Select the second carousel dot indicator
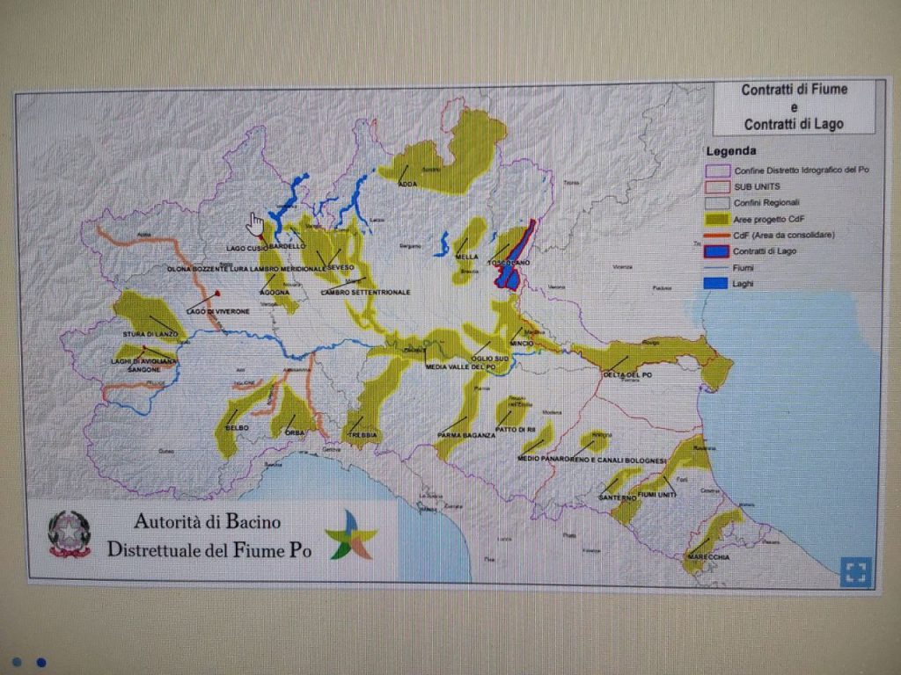 pos(40,662)
